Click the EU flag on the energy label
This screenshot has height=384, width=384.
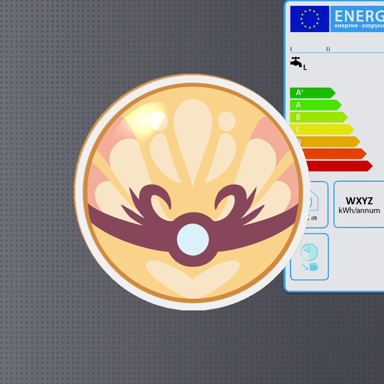(310, 19)
